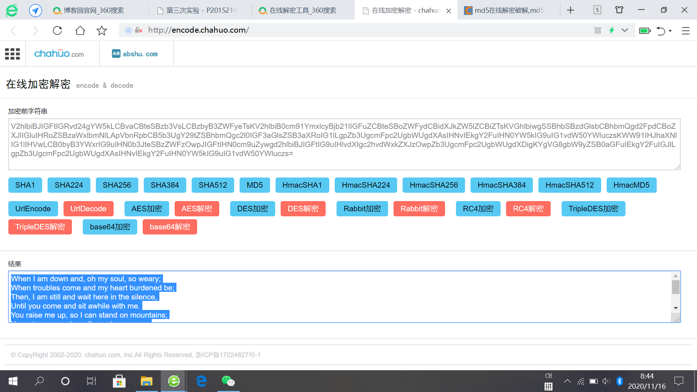Image resolution: width=697 pixels, height=392 pixels.
Task: Click the green lightning speed-mode icon
Action: coord(612,30)
